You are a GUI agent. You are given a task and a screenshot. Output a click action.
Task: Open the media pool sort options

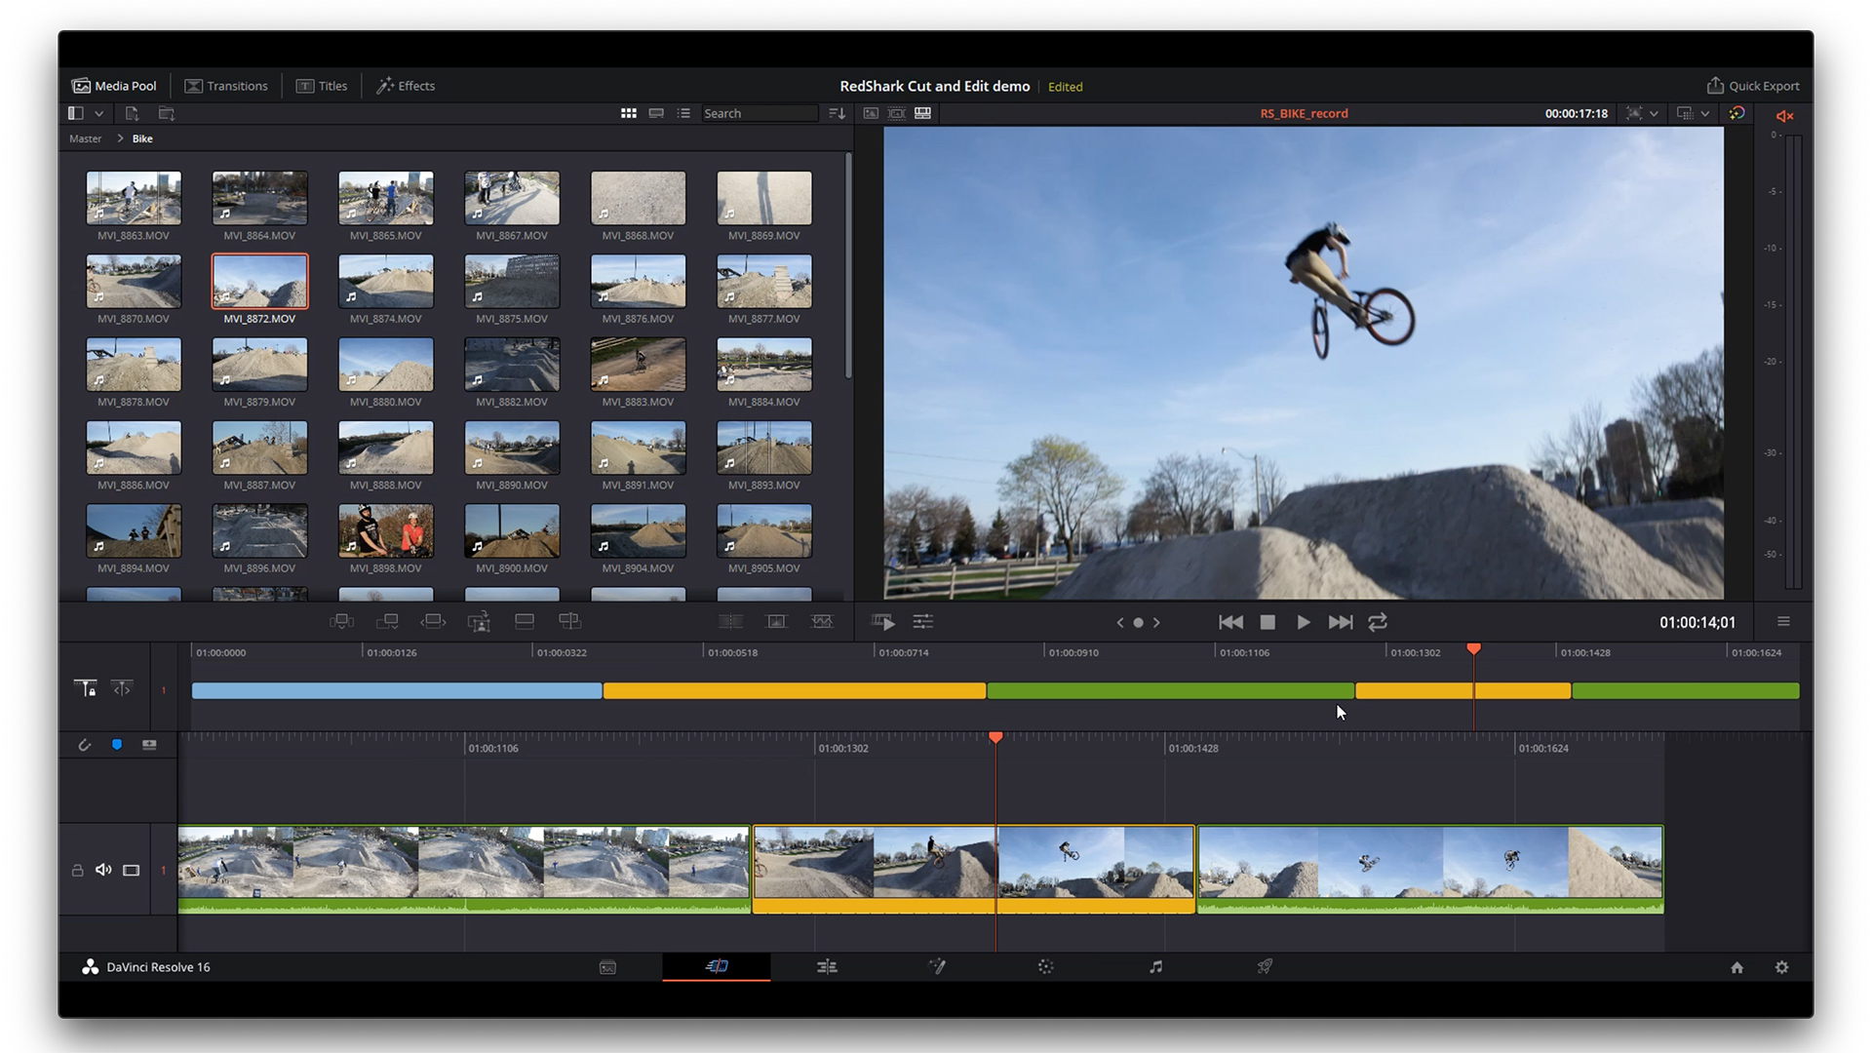837,113
